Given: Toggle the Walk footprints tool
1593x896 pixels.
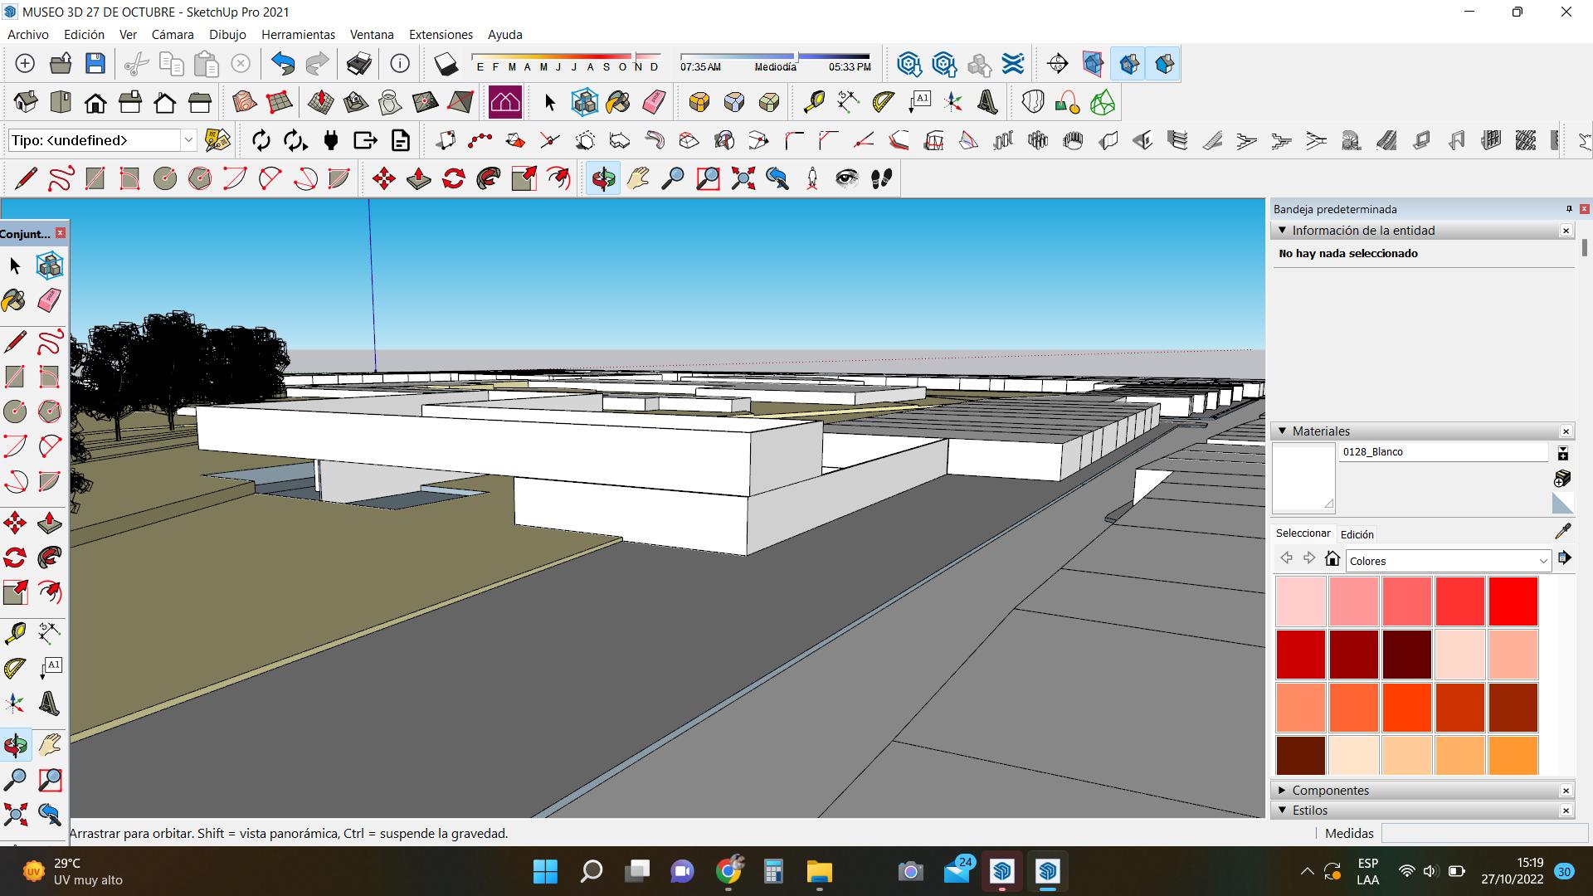Looking at the screenshot, I should (x=882, y=178).
